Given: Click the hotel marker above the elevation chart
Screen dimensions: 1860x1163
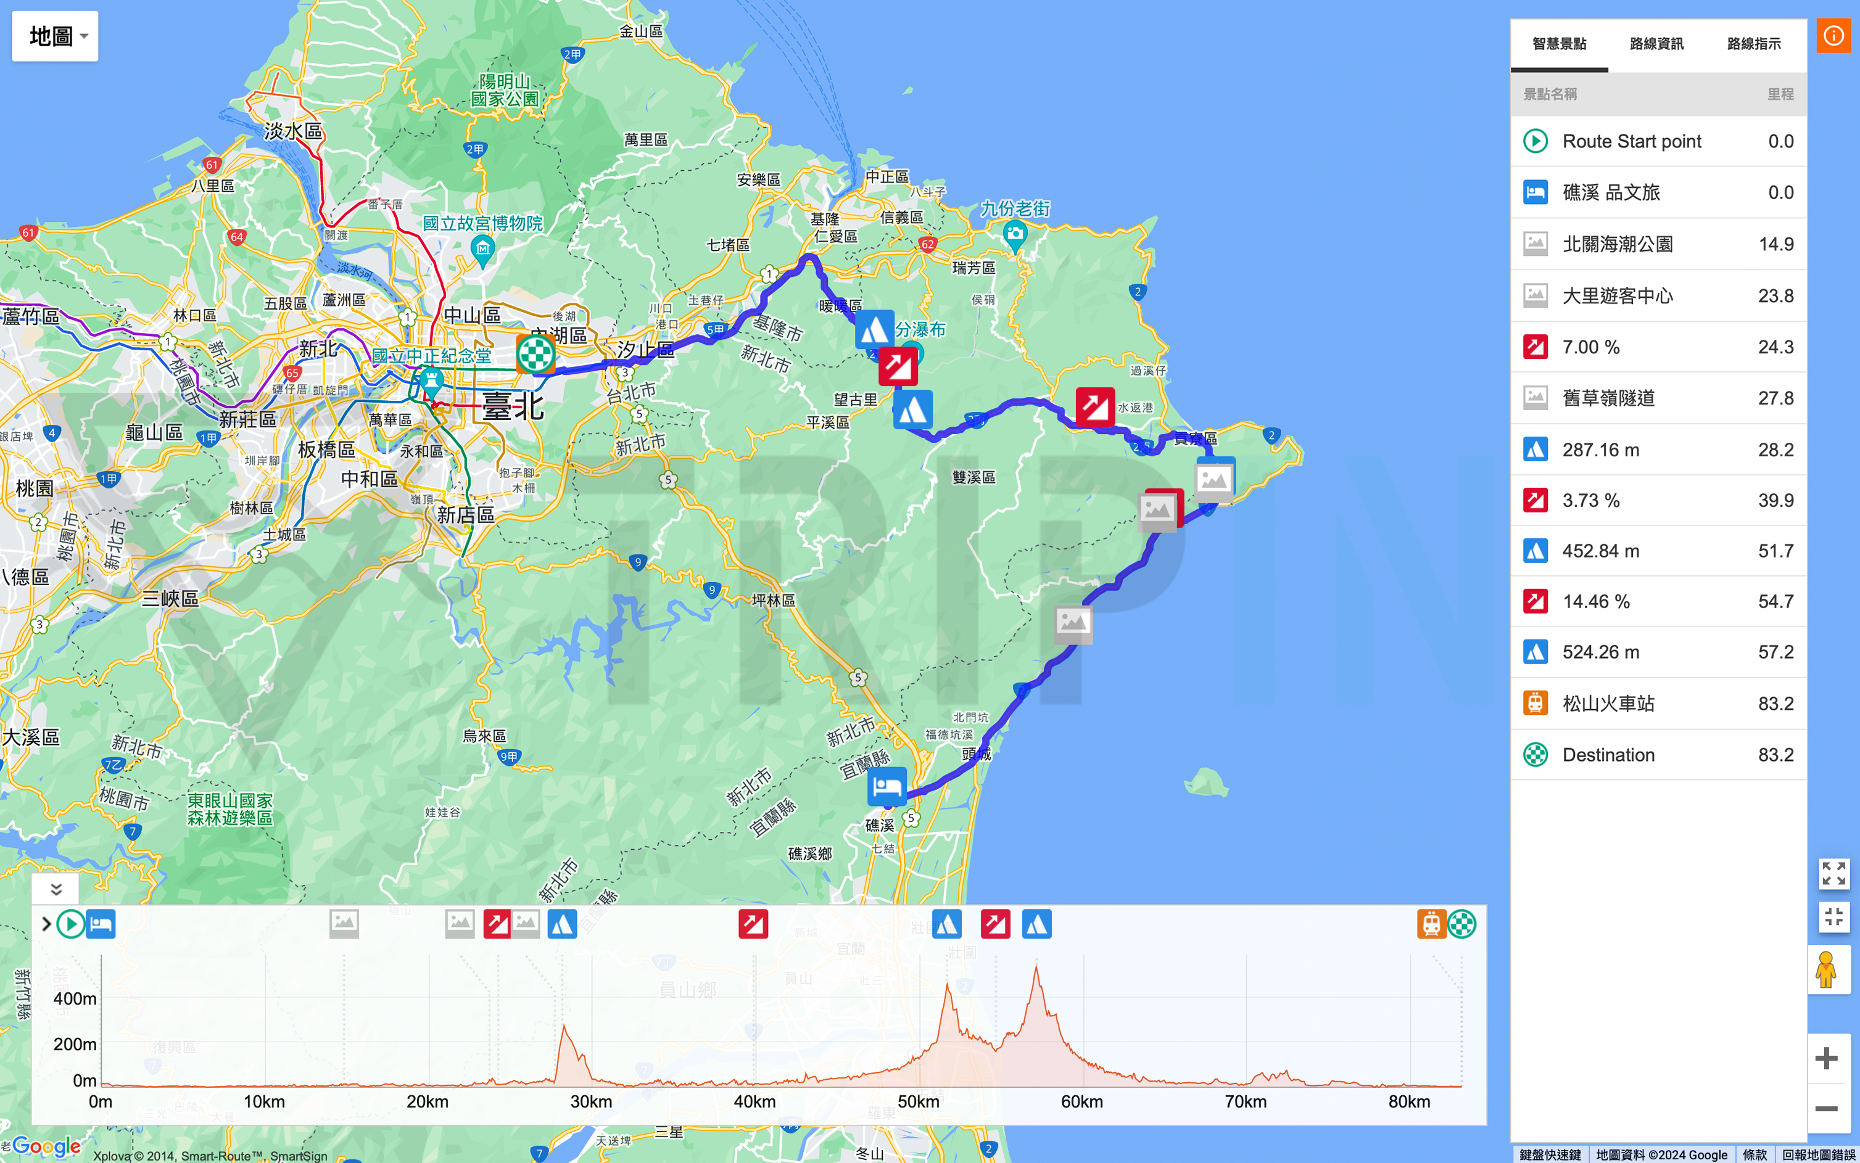Looking at the screenshot, I should pyautogui.click(x=101, y=924).
